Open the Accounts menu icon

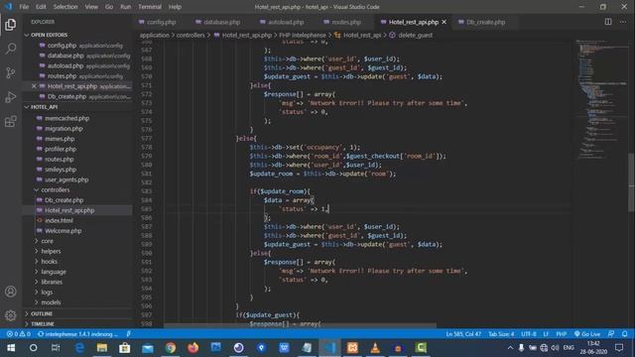(11, 292)
